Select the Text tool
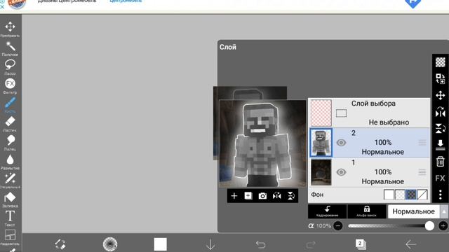The width and height of the screenshot is (449, 252). point(10,218)
